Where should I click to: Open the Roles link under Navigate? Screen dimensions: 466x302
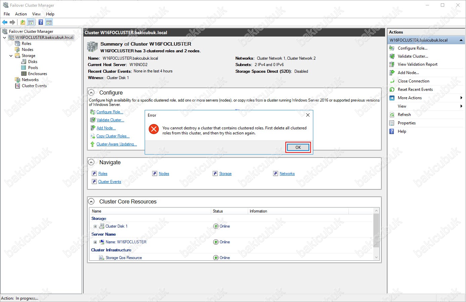pos(103,174)
